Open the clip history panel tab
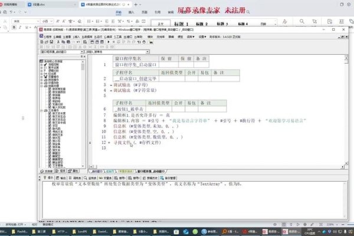The image size is (354, 236). pyautogui.click(x=149, y=178)
